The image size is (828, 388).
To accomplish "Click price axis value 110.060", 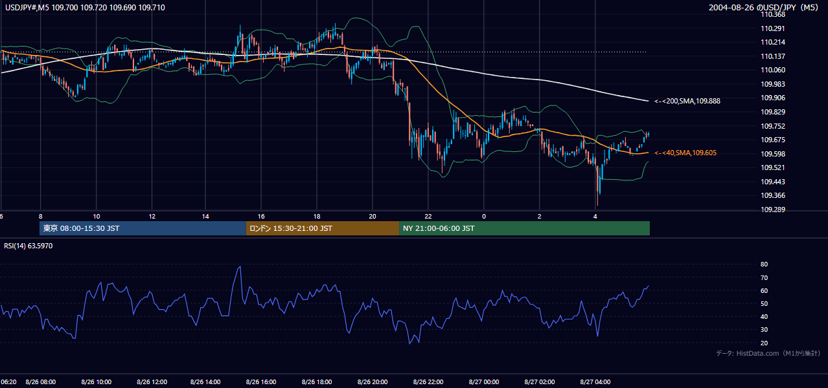I will click(774, 70).
